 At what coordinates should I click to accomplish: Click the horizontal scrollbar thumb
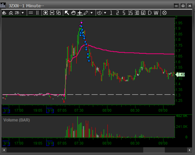click(x=154, y=150)
